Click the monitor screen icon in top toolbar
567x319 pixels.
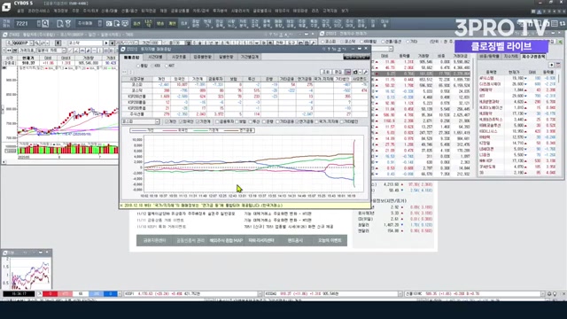125,24
